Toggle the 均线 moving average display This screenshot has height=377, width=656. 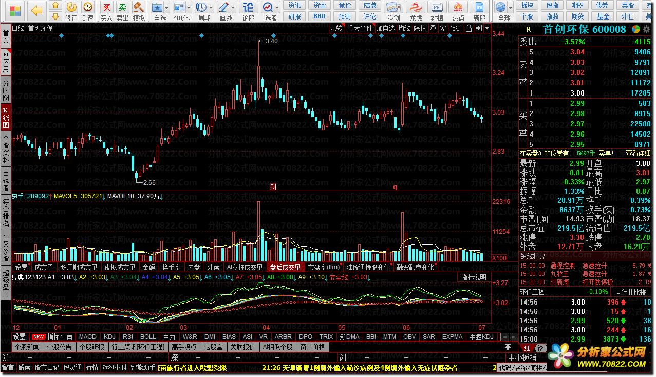pyautogui.click(x=404, y=28)
